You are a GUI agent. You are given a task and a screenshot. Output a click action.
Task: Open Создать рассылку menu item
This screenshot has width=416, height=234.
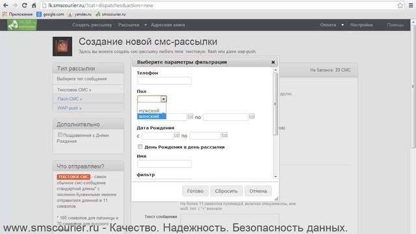[92, 25]
